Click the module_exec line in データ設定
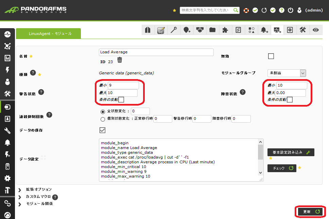 145,157
